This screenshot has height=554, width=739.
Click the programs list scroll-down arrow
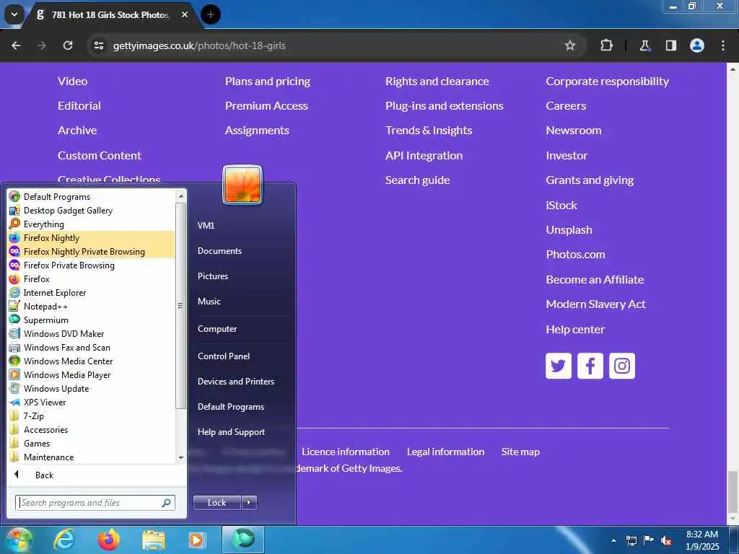point(181,458)
